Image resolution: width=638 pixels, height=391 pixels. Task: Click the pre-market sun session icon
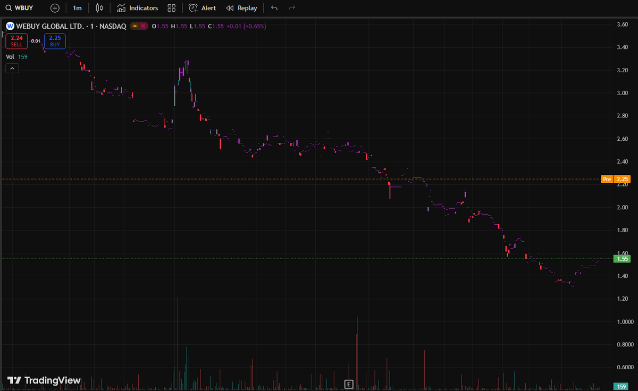pos(136,25)
